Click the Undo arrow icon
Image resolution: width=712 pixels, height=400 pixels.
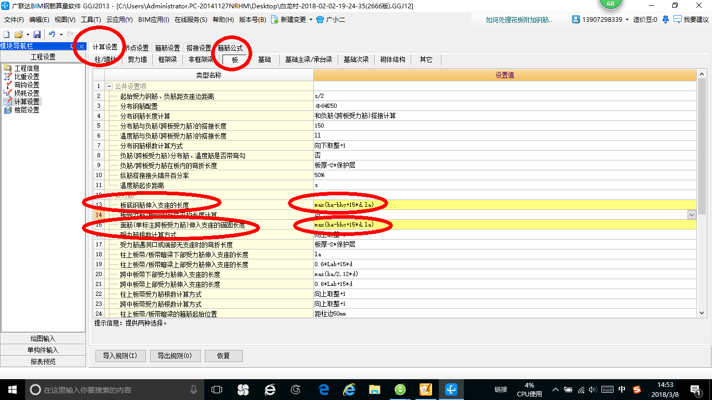(x=52, y=34)
